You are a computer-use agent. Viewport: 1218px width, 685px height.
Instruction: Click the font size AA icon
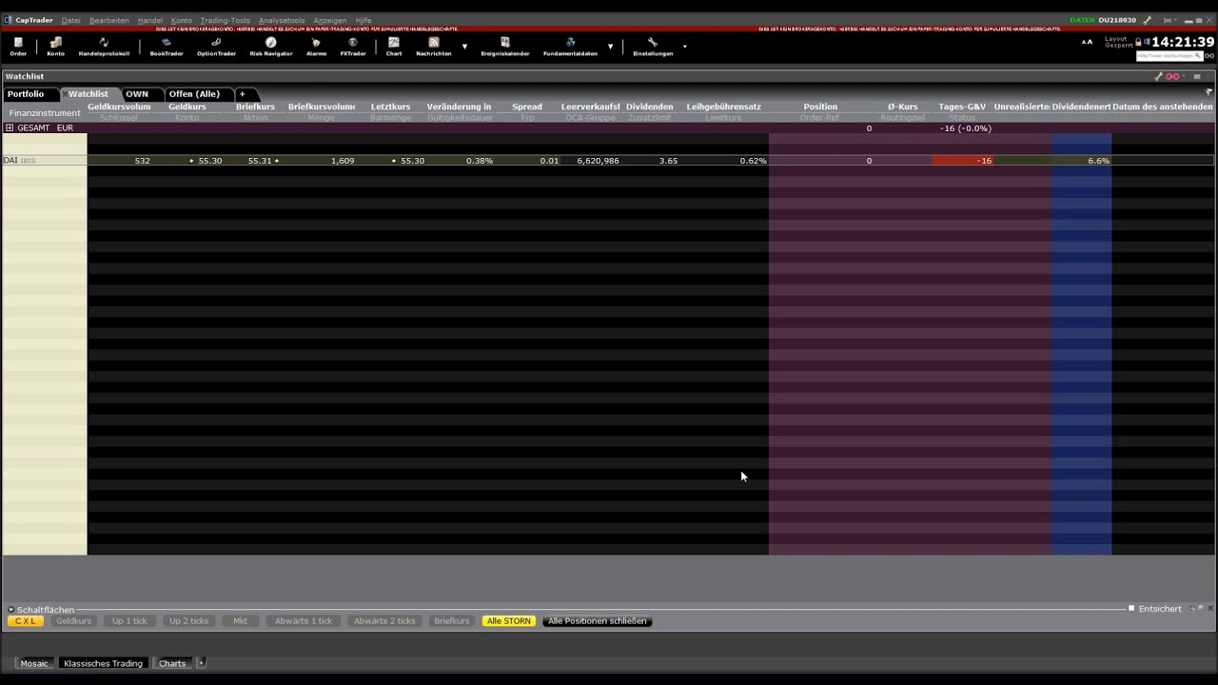[x=1088, y=42]
